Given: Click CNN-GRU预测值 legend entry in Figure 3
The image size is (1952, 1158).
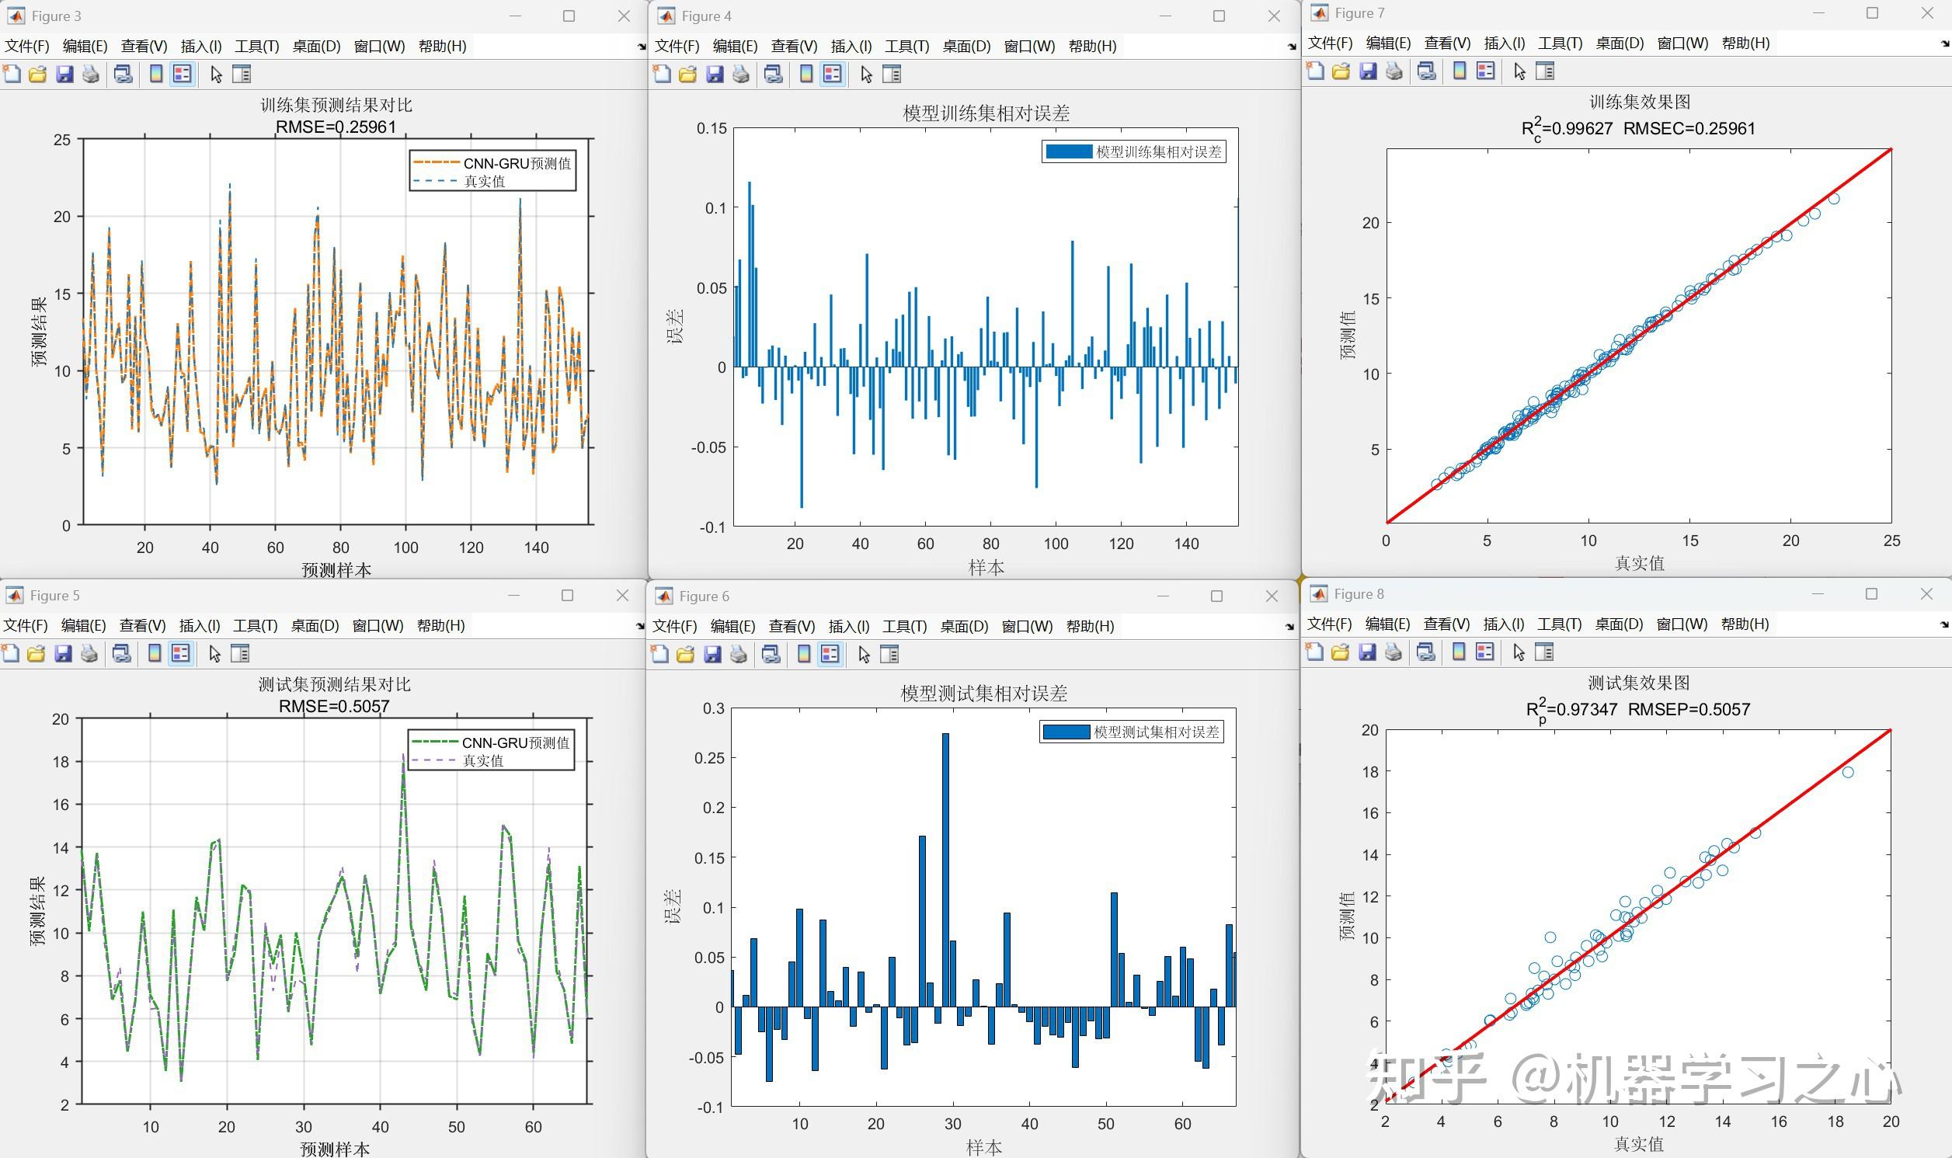Looking at the screenshot, I should [517, 163].
